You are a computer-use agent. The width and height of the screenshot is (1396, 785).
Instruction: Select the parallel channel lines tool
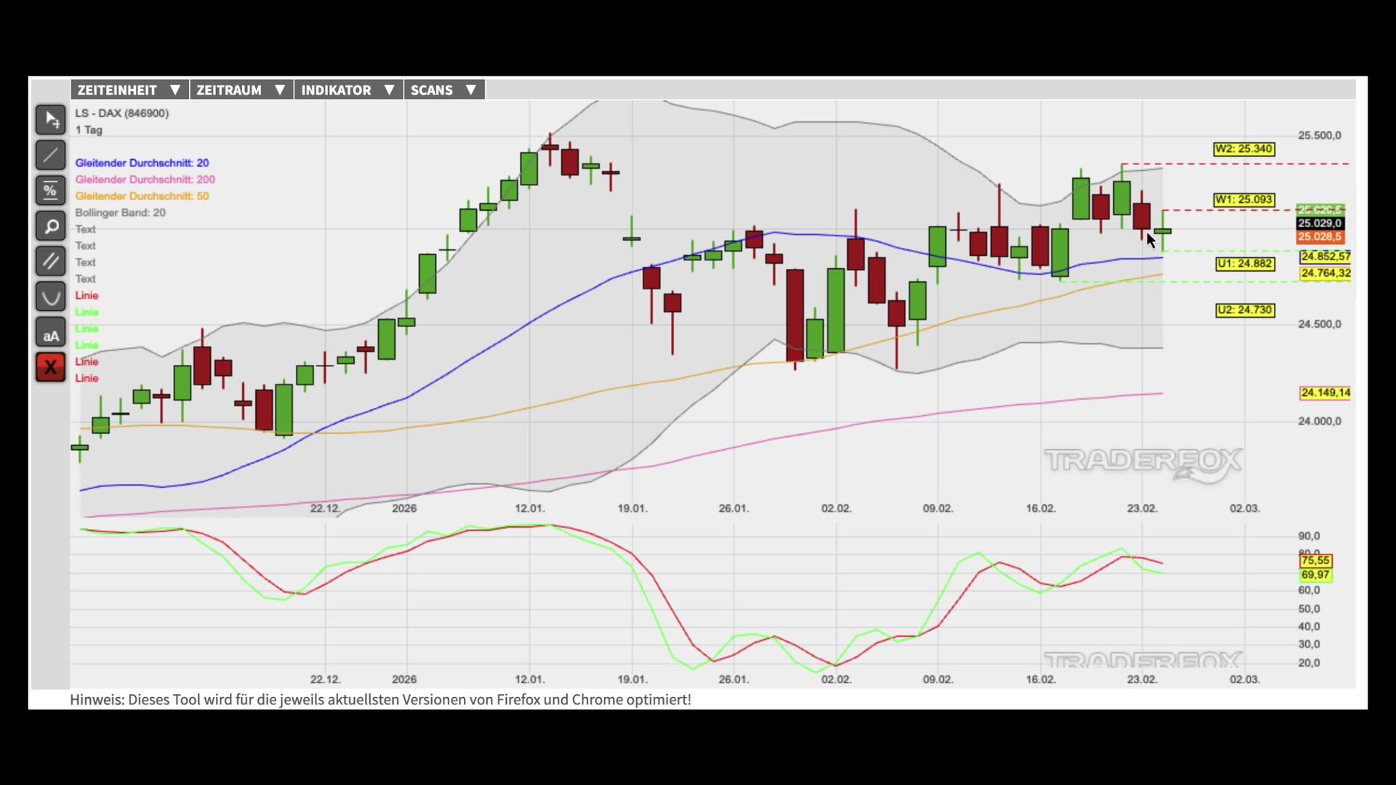(50, 261)
